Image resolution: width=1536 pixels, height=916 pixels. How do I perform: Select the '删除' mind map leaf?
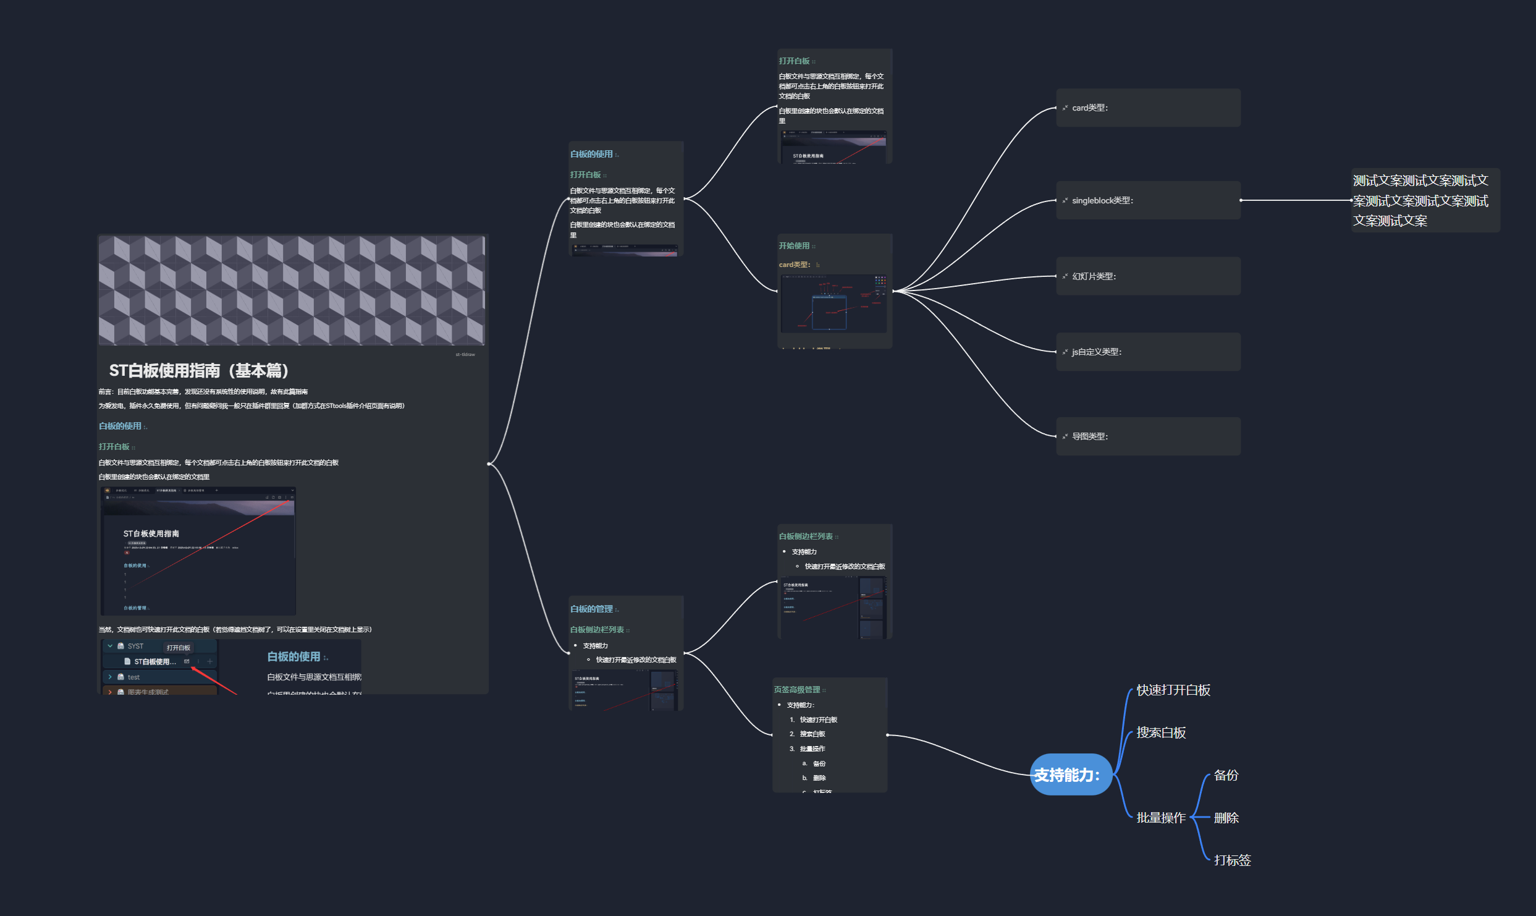(1226, 818)
